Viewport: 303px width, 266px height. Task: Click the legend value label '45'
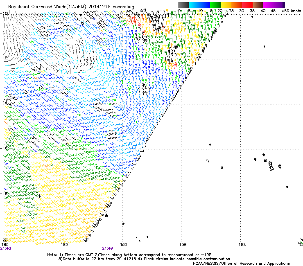[x=273, y=11]
